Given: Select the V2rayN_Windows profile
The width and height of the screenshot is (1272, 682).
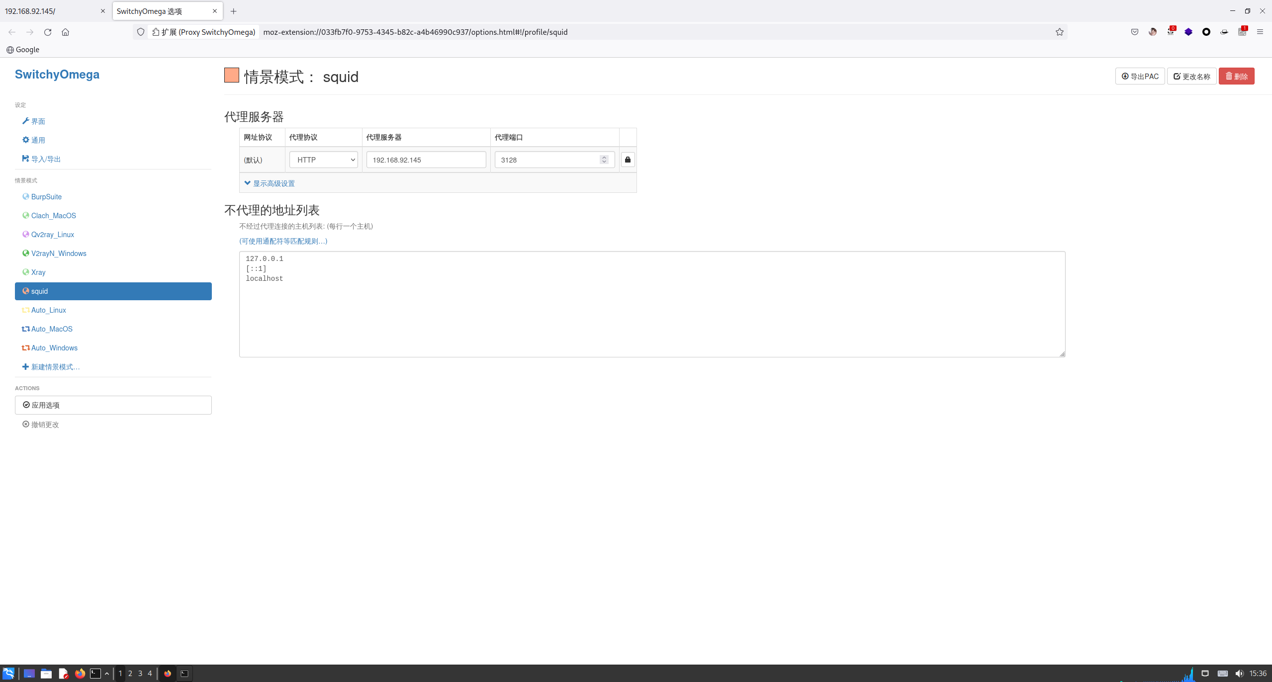Looking at the screenshot, I should click(54, 254).
